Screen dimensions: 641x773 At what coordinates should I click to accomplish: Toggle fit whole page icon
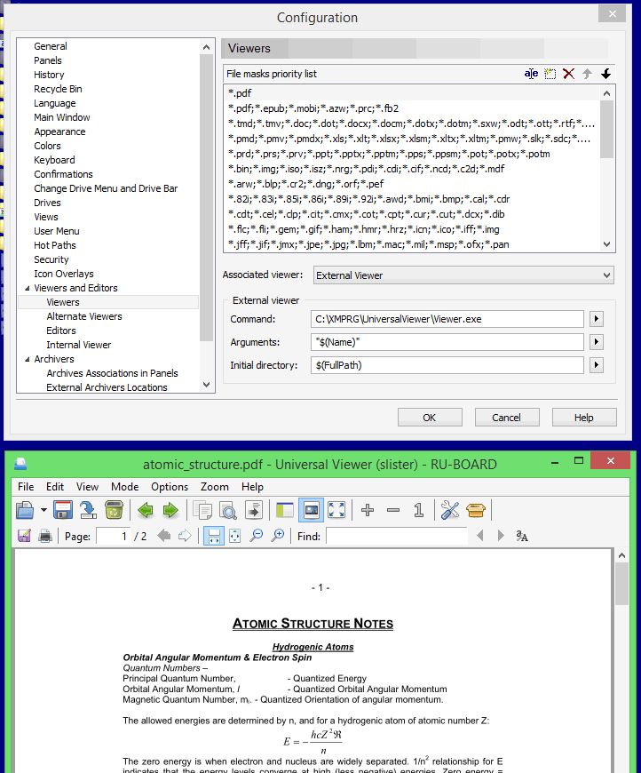(235, 536)
